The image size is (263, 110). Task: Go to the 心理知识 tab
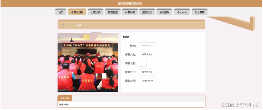[96, 12]
